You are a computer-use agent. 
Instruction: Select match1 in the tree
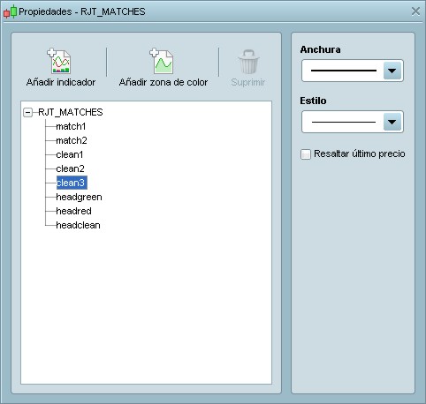coord(71,126)
